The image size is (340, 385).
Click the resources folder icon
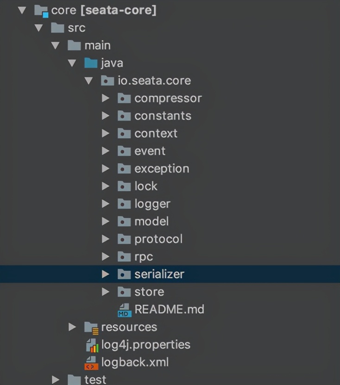[91, 328]
